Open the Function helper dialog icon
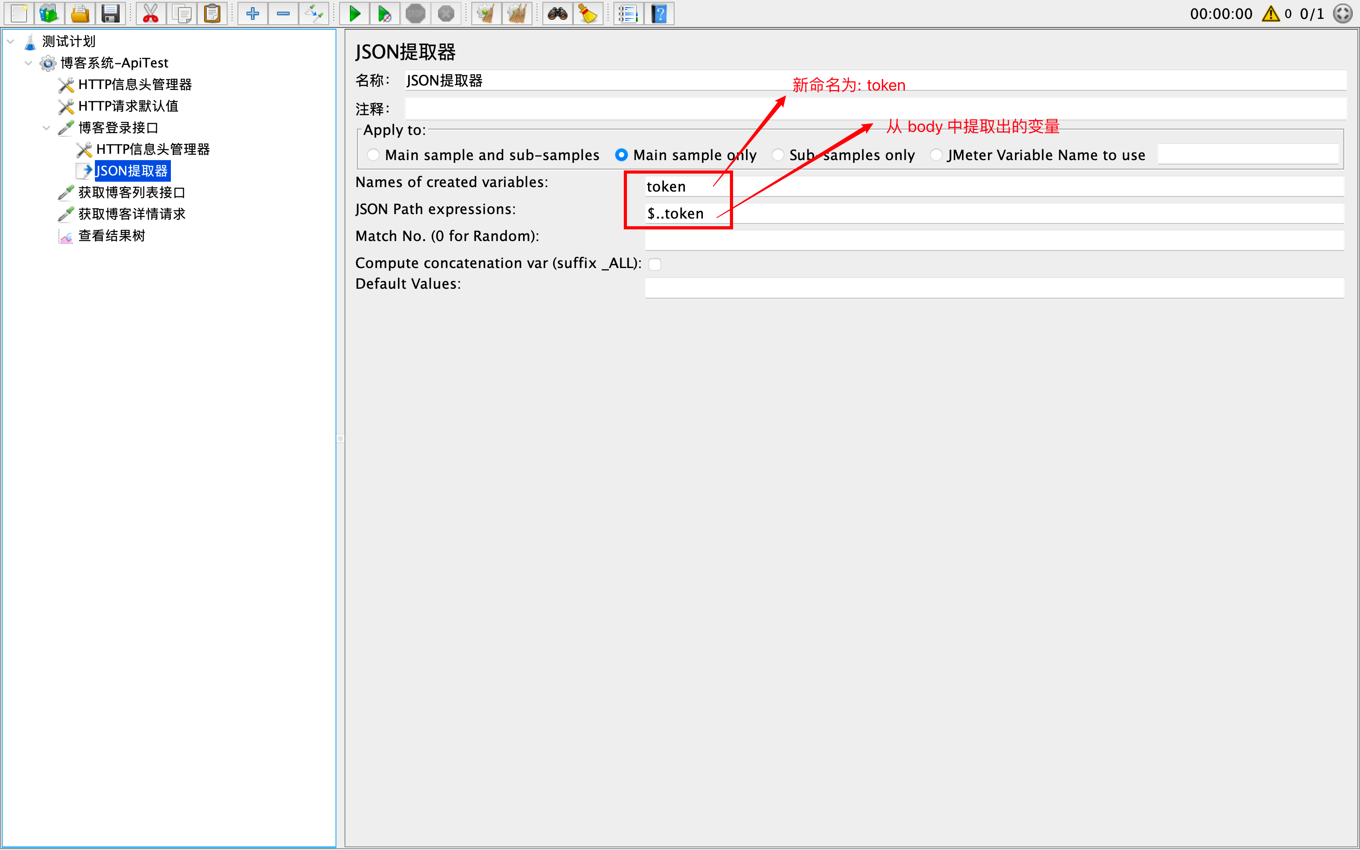 (x=628, y=13)
